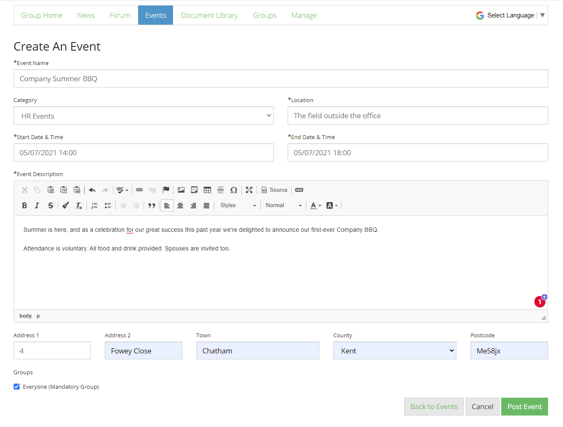Insert a blockquote in the editor
Viewport: 563px width, 427px height.
pyautogui.click(x=152, y=205)
